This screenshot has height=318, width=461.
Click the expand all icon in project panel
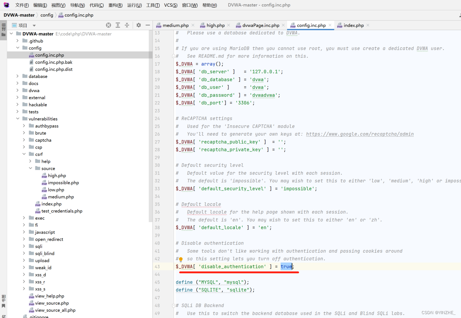(x=118, y=25)
